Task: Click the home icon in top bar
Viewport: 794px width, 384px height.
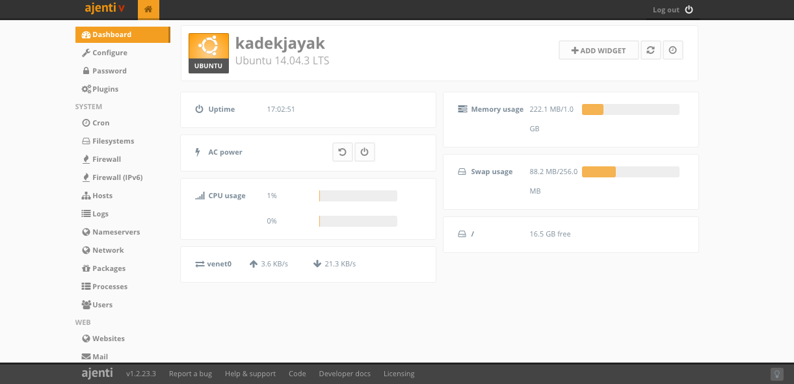Action: tap(148, 10)
